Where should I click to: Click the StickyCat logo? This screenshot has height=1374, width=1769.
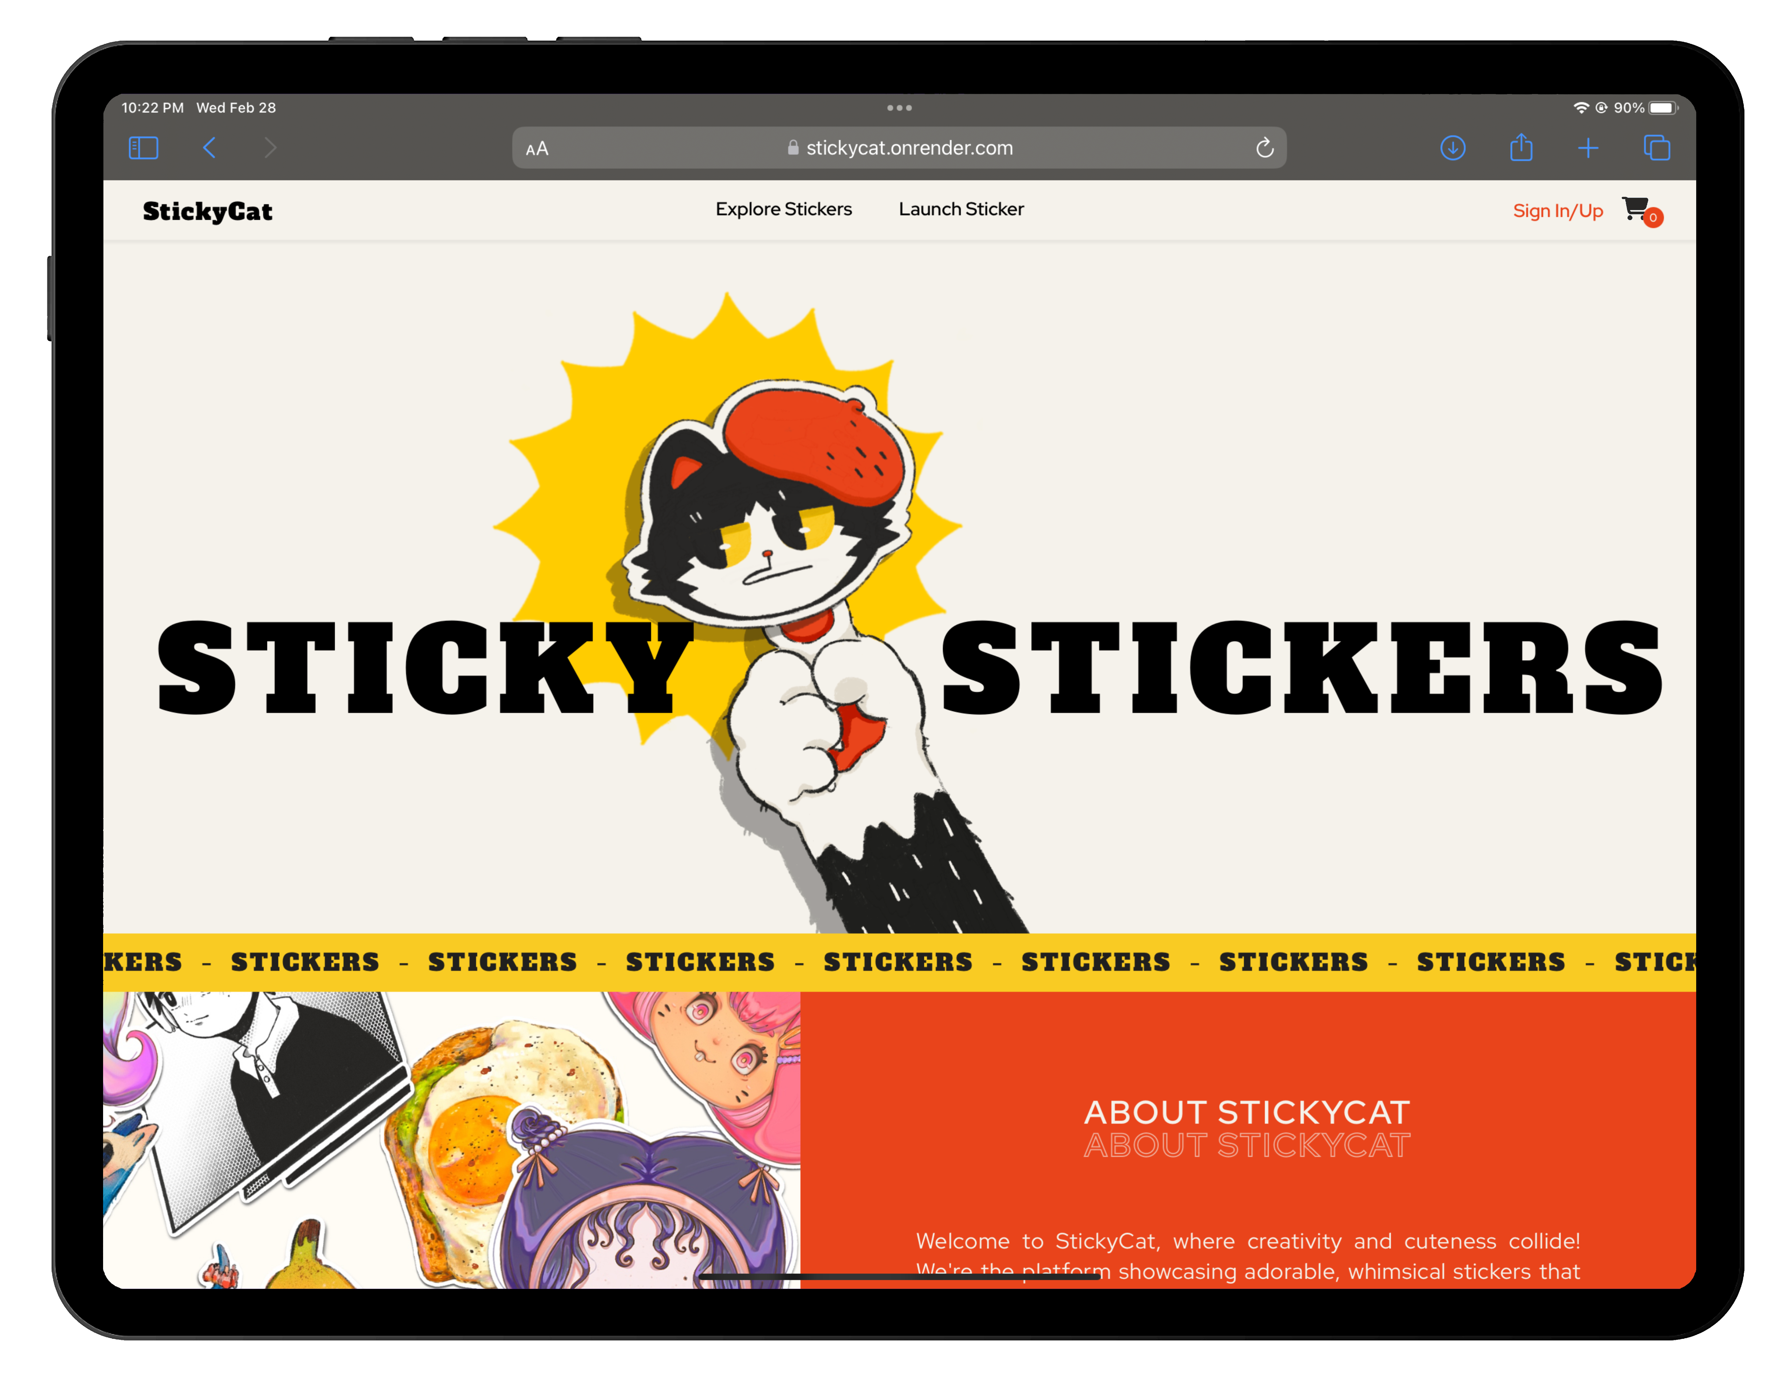207,211
